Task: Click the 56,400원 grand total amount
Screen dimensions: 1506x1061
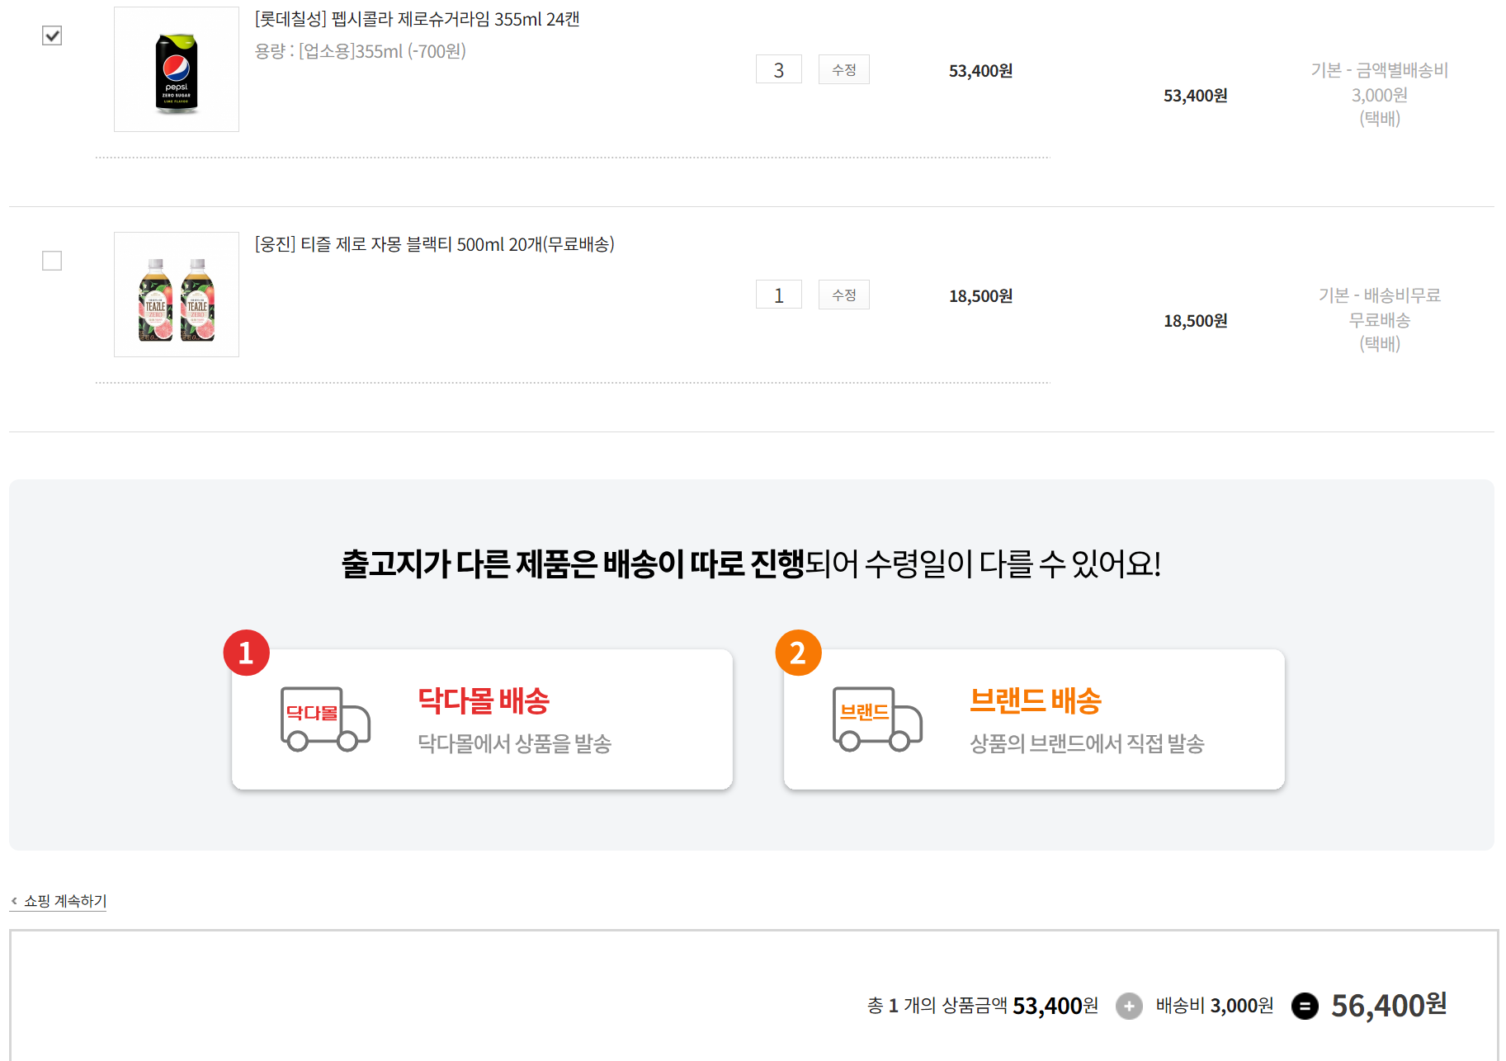Action: click(1389, 1006)
